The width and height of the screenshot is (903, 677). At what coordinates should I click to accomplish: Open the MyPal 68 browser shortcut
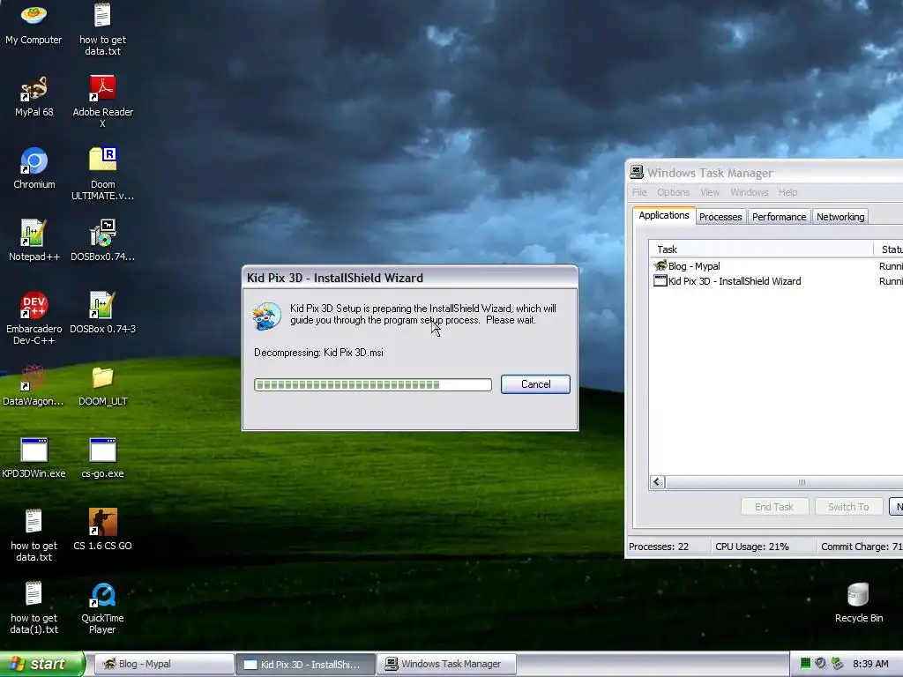pos(34,95)
